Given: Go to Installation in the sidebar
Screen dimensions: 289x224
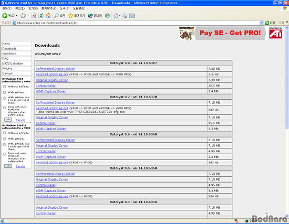Looking at the screenshot, I should [16, 54].
